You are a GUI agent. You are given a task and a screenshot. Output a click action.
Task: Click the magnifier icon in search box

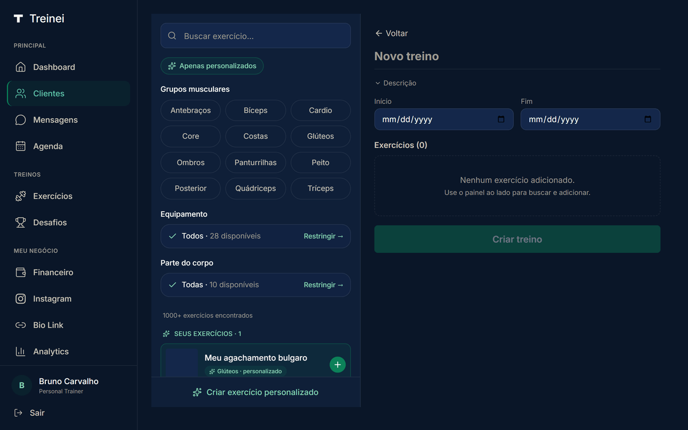172,36
